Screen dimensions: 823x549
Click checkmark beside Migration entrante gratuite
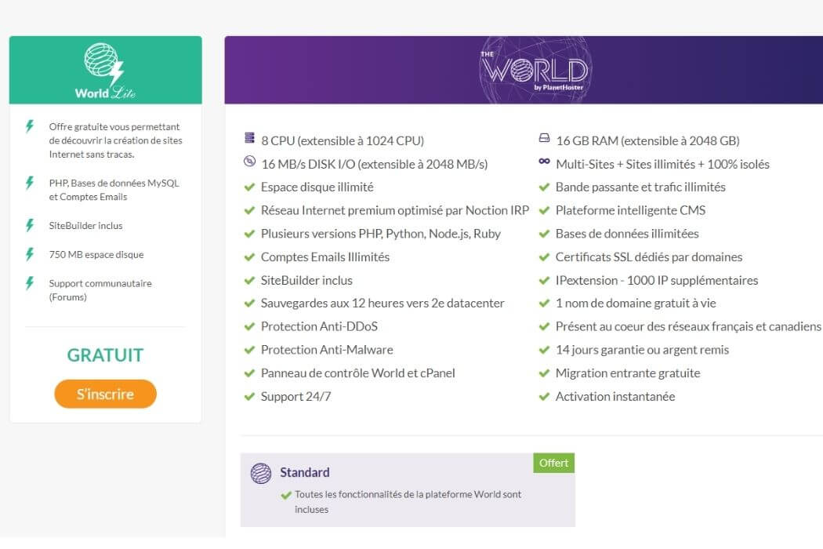click(x=544, y=373)
